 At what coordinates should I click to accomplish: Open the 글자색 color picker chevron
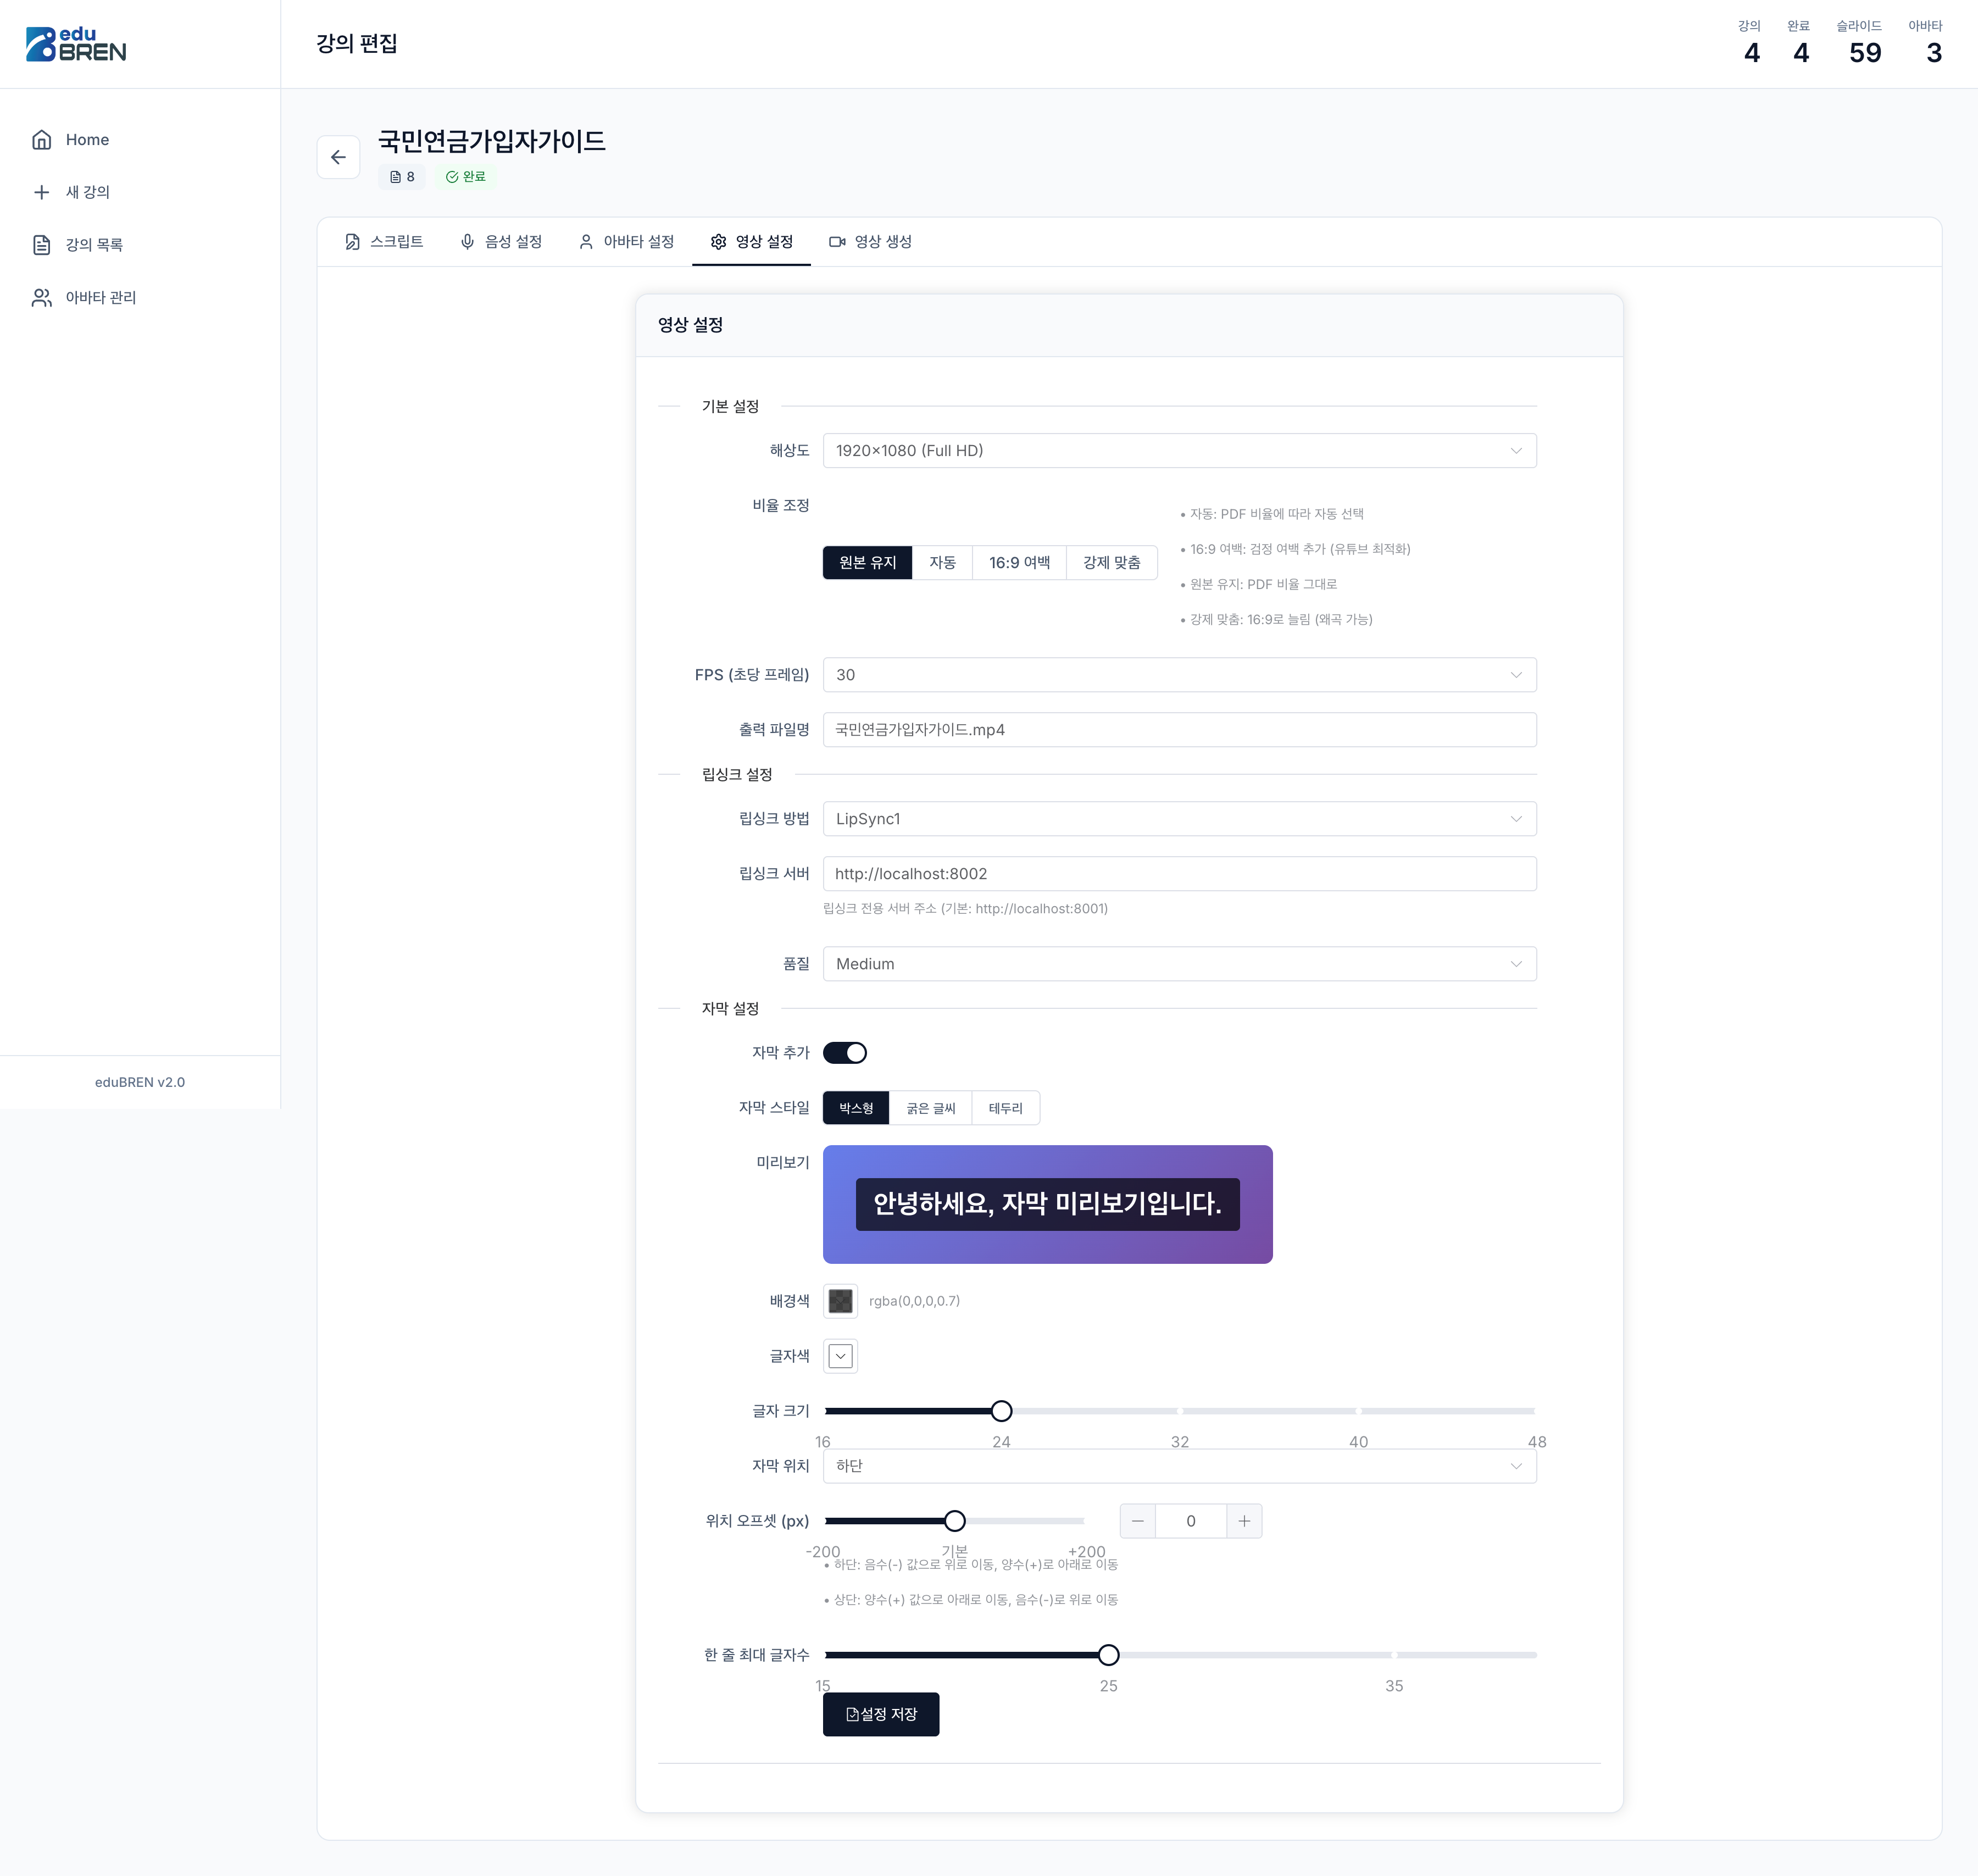point(841,1356)
